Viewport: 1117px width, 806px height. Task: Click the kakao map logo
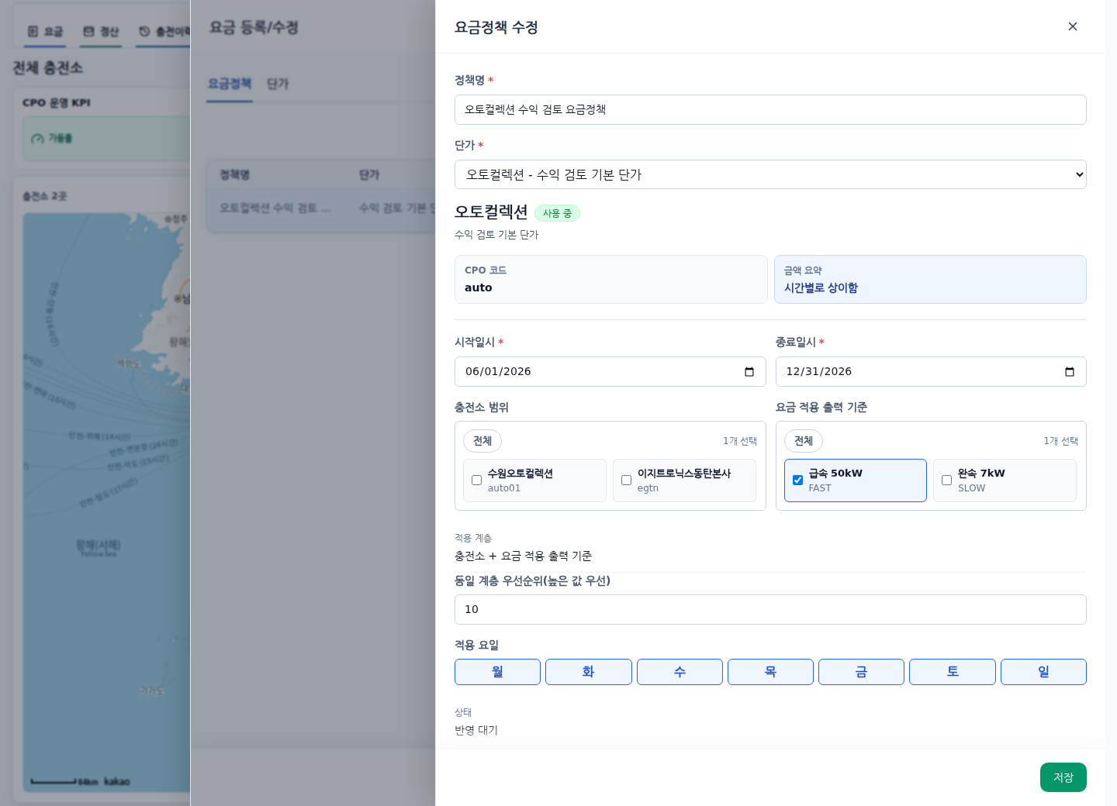coord(117,781)
